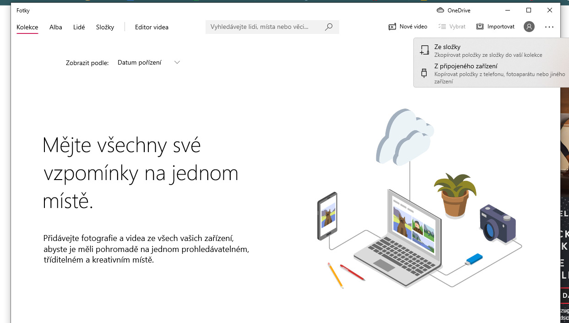Click the OneDrive cloud icon
Image resolution: width=569 pixels, height=323 pixels.
click(440, 11)
